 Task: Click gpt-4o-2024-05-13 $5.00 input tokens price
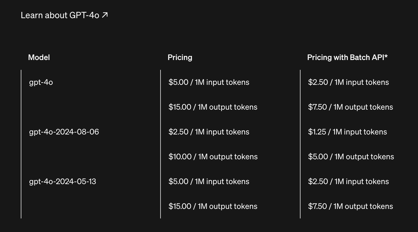click(x=209, y=182)
